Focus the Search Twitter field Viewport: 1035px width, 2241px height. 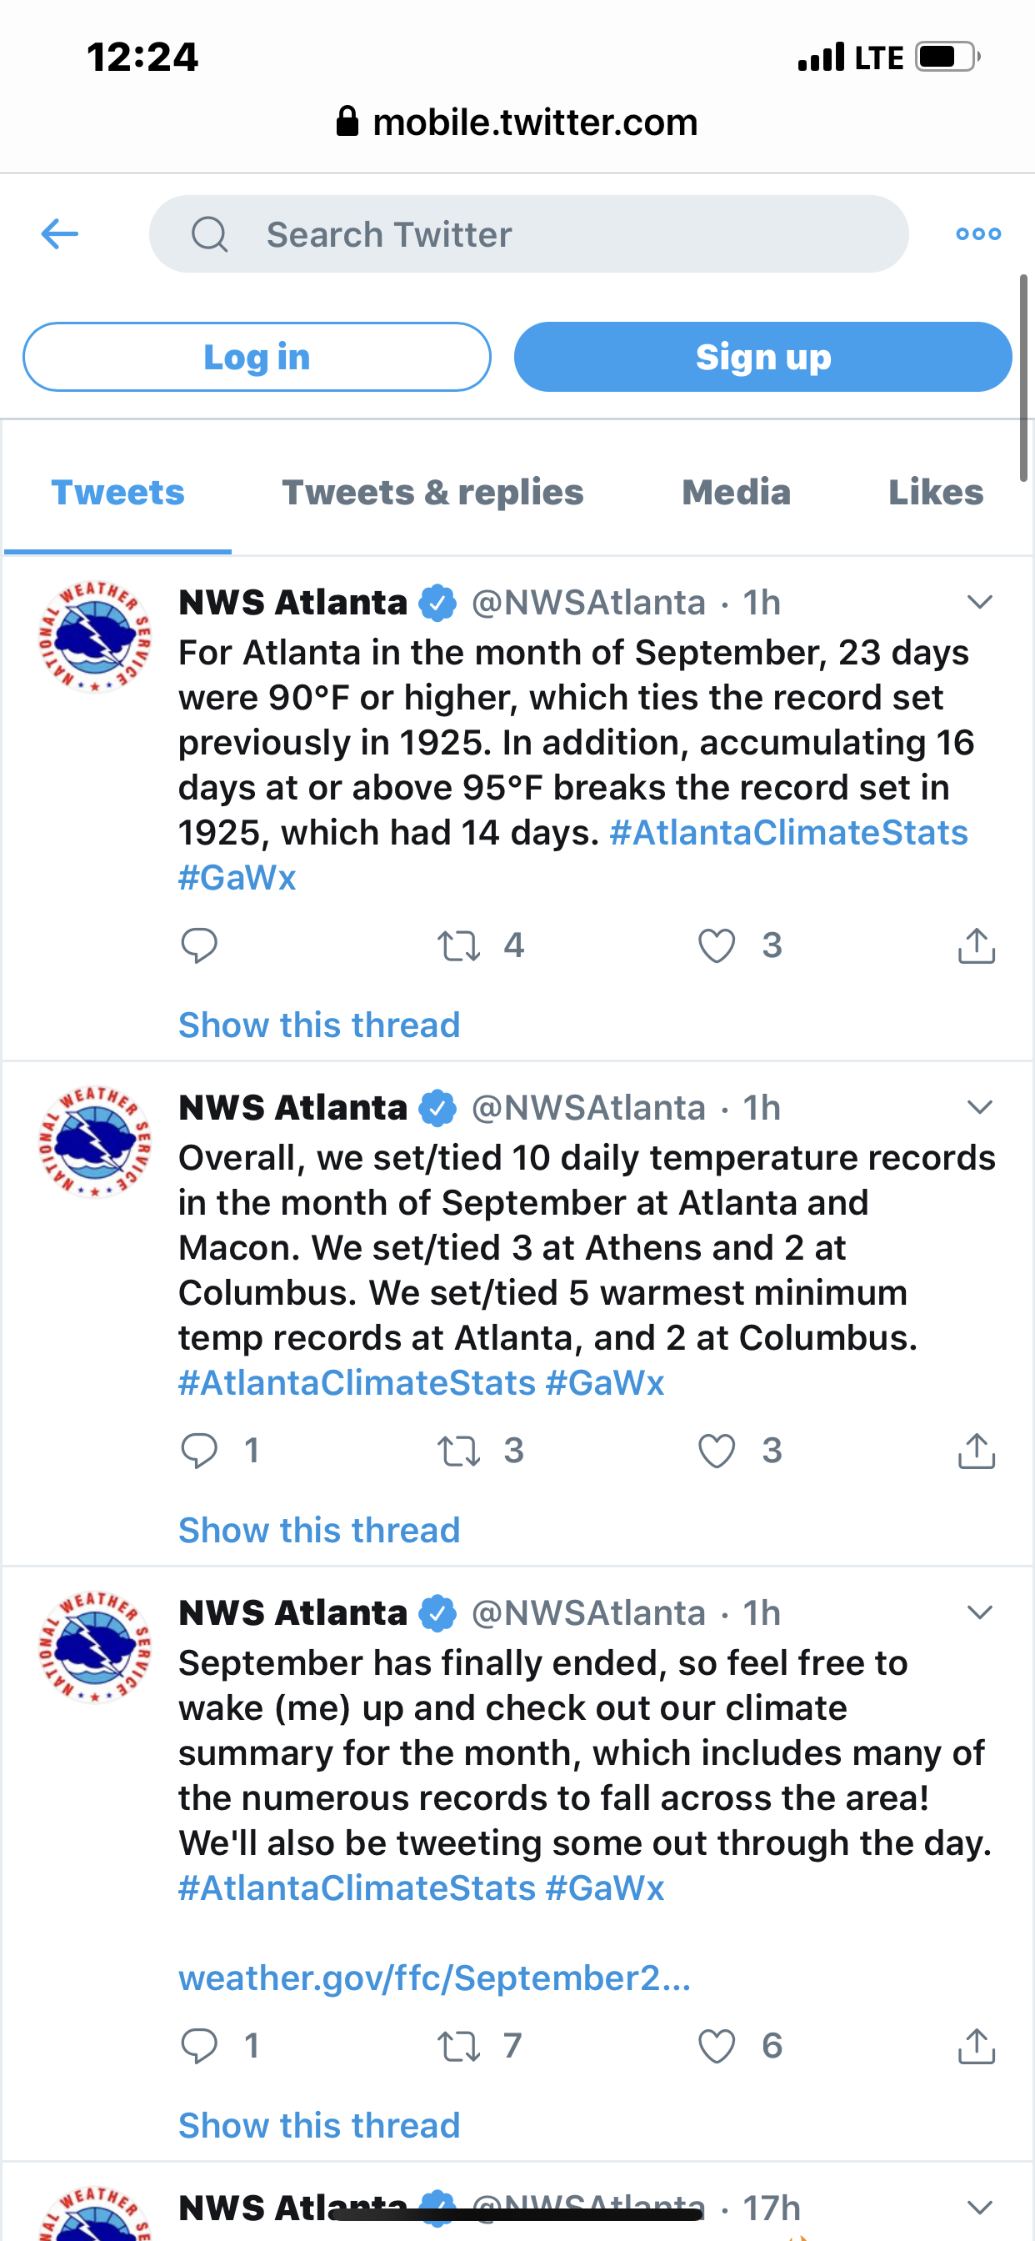pyautogui.click(x=529, y=234)
